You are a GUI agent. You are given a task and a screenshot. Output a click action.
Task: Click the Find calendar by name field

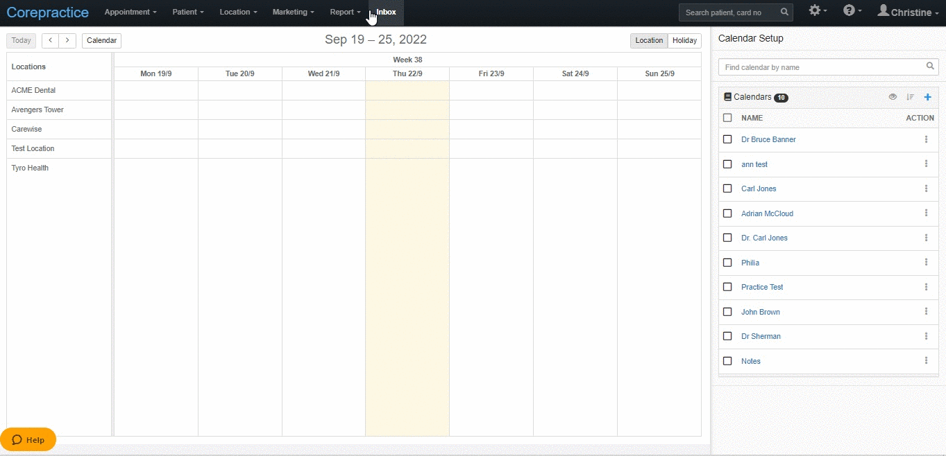tap(822, 67)
